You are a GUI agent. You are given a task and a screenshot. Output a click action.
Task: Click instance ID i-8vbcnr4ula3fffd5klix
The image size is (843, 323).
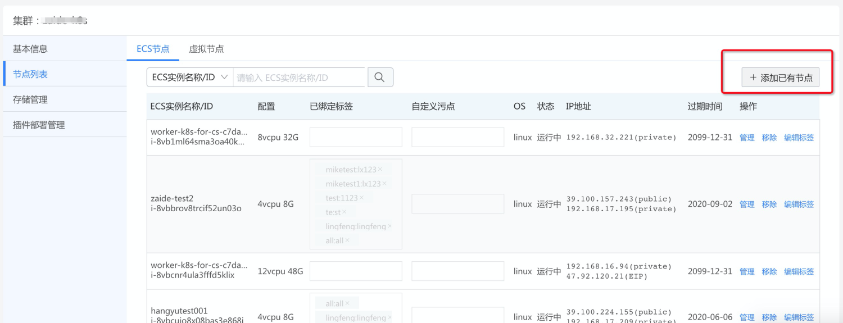pyautogui.click(x=193, y=275)
